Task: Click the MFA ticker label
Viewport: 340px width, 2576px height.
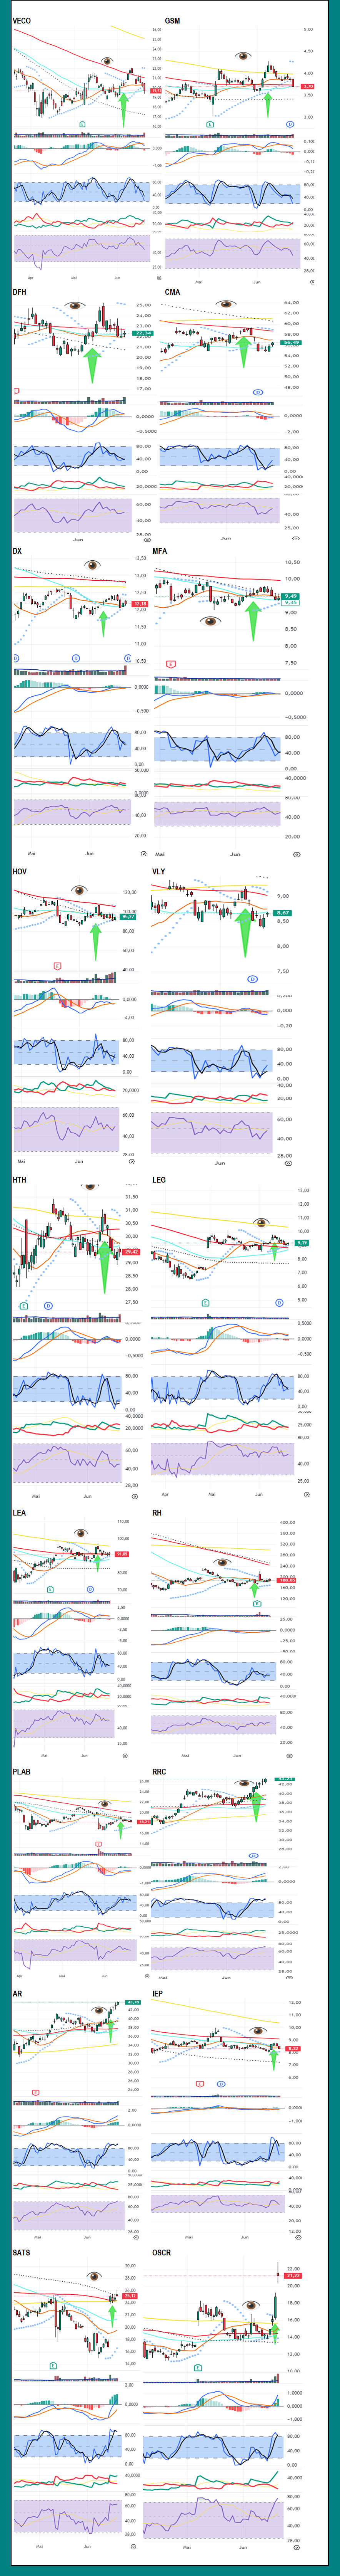Action: point(160,551)
